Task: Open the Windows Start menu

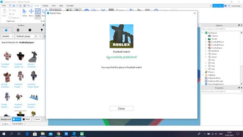Action: [x=4, y=134]
